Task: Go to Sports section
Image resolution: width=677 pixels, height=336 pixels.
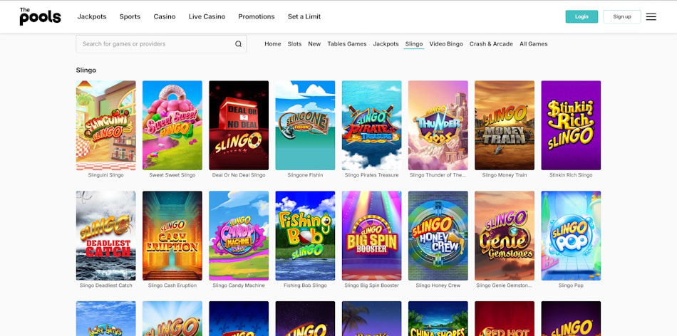Action: [130, 17]
